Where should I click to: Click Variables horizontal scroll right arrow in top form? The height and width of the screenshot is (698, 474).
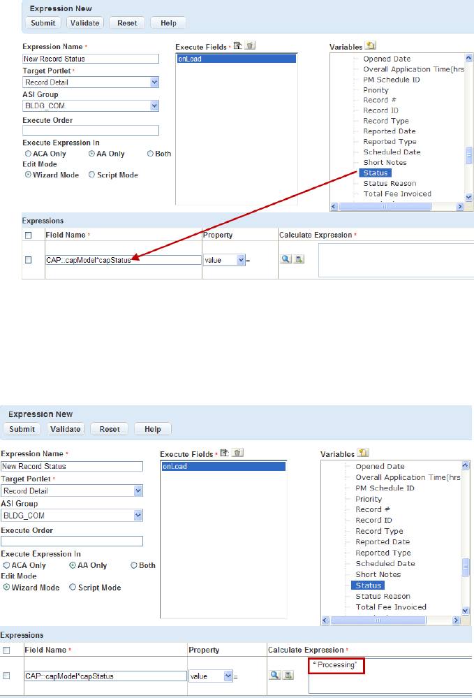pos(460,207)
